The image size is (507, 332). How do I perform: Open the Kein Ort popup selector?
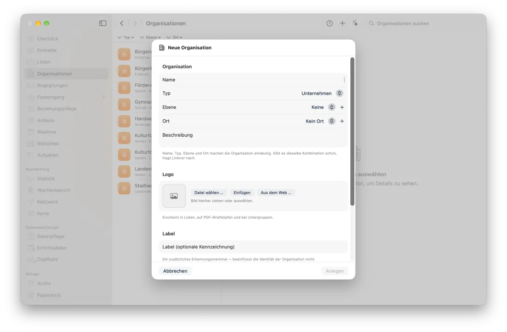tap(320, 121)
